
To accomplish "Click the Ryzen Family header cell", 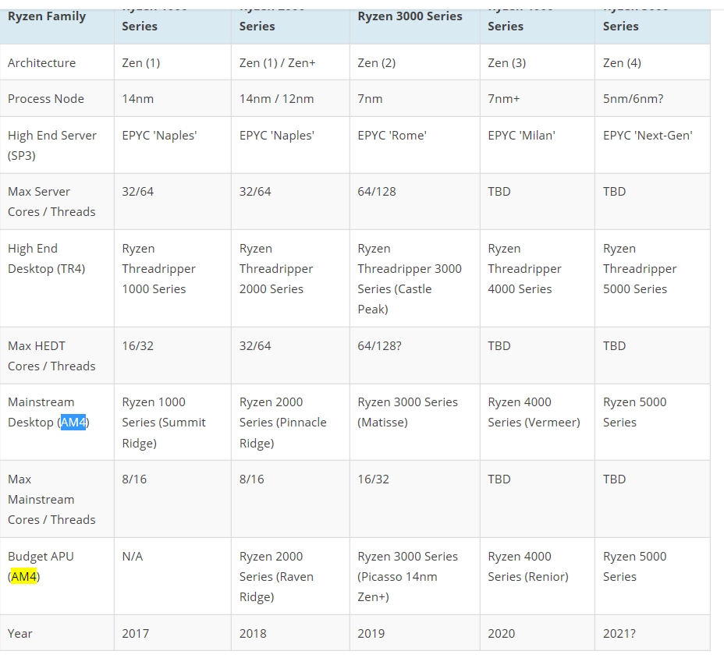I will coord(47,16).
